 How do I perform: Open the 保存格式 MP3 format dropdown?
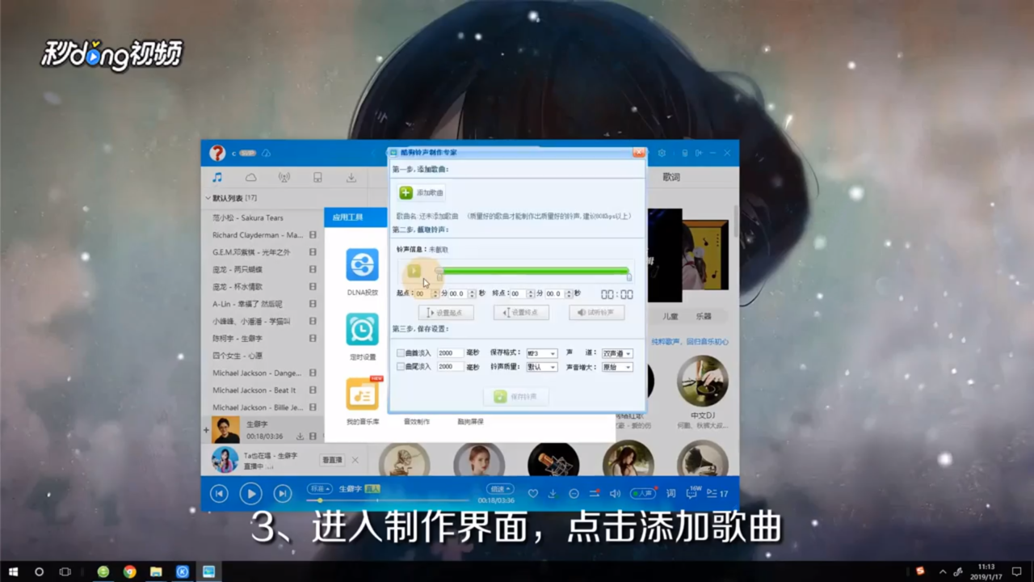coord(541,353)
